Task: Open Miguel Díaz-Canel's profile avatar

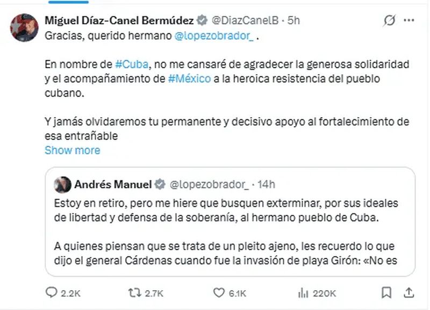Action: (x=24, y=27)
